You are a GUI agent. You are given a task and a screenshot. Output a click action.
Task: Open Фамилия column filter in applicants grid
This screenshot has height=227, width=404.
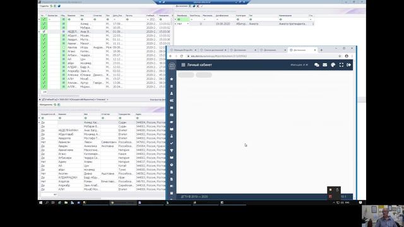point(60,118)
